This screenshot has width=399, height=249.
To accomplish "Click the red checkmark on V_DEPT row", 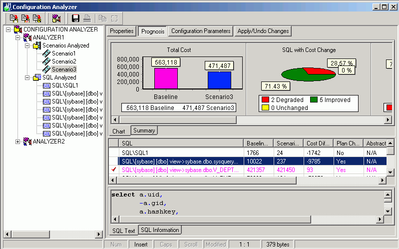I will pos(113,170).
